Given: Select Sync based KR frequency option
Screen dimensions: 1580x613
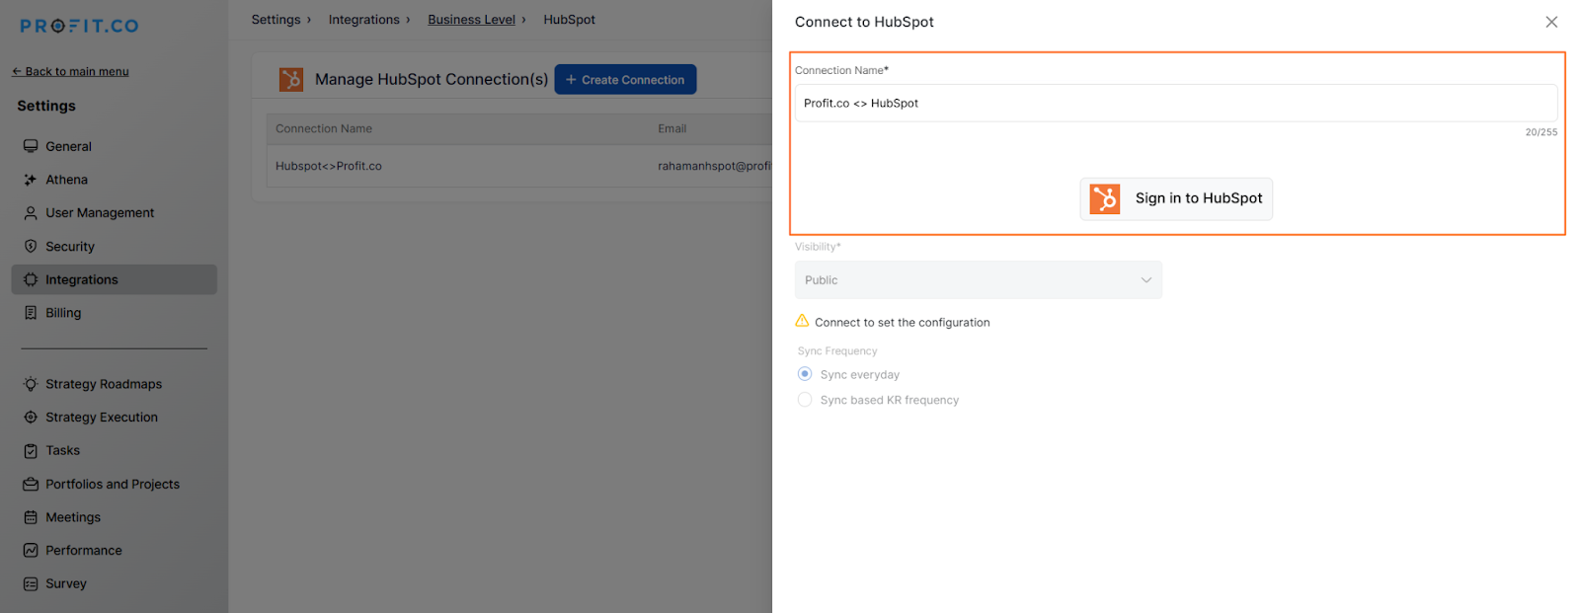Looking at the screenshot, I should point(805,400).
